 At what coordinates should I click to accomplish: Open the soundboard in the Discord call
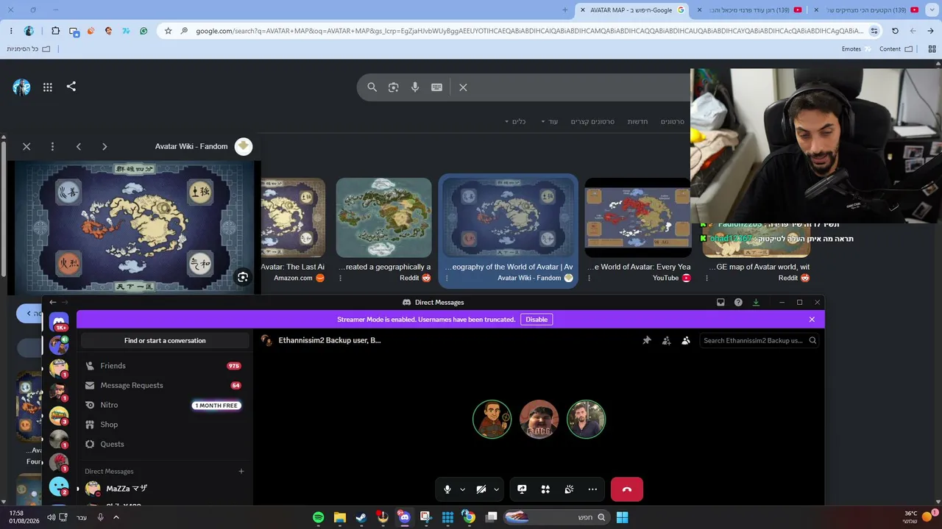569,489
